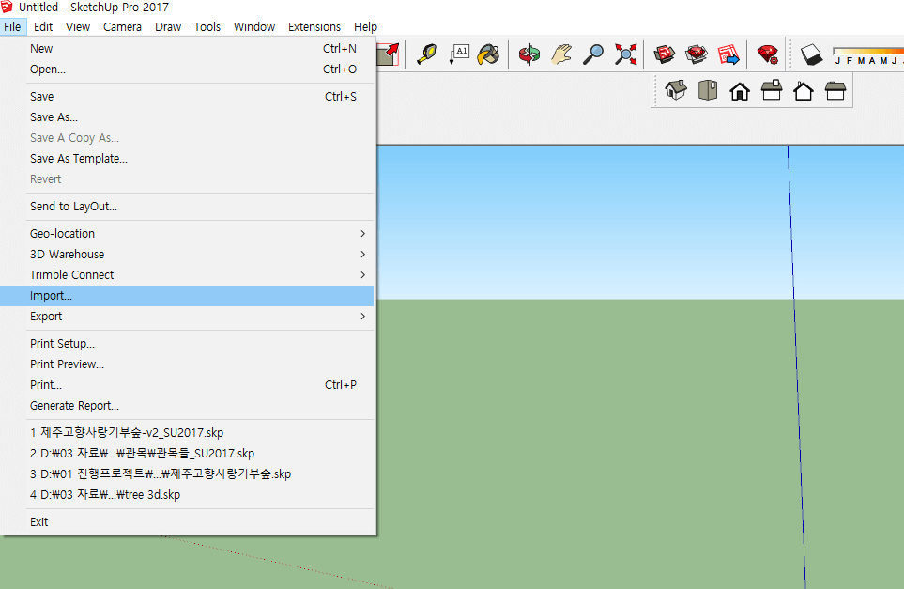The height and width of the screenshot is (589, 904).
Task: Select the Zoom magnifier tool
Action: tap(592, 54)
